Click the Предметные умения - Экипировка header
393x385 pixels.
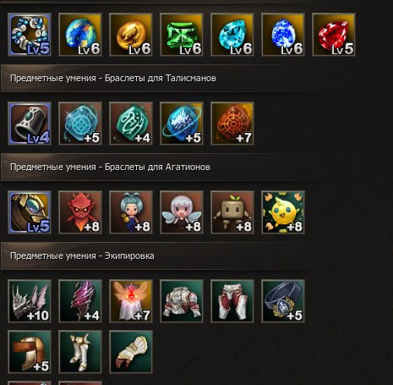(82, 256)
